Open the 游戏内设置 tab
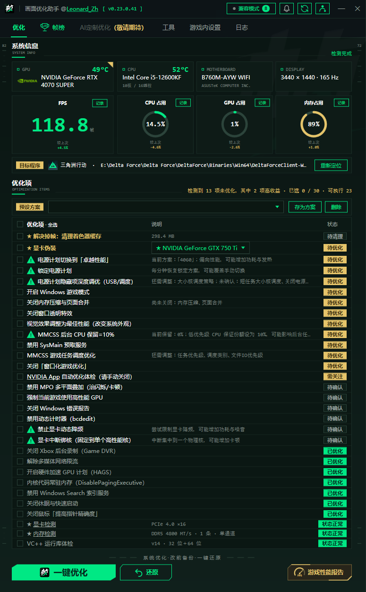 (205, 27)
